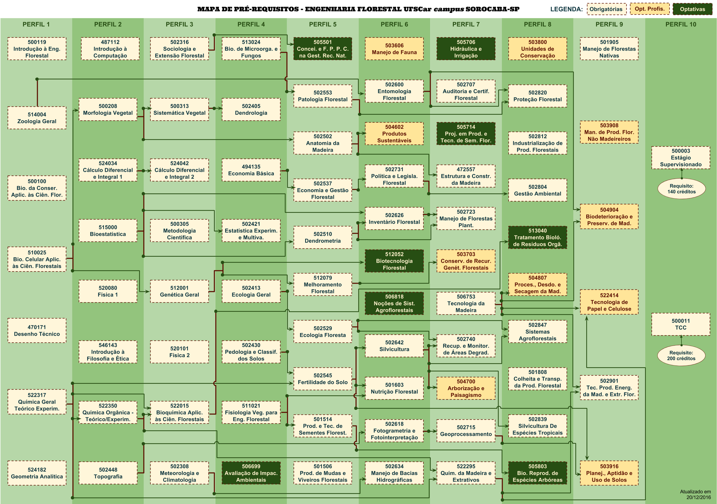Viewport: 717px width, 504px height.
Task: Click 502316 Sociologia e Extensão Florestal
Action: coord(180,49)
